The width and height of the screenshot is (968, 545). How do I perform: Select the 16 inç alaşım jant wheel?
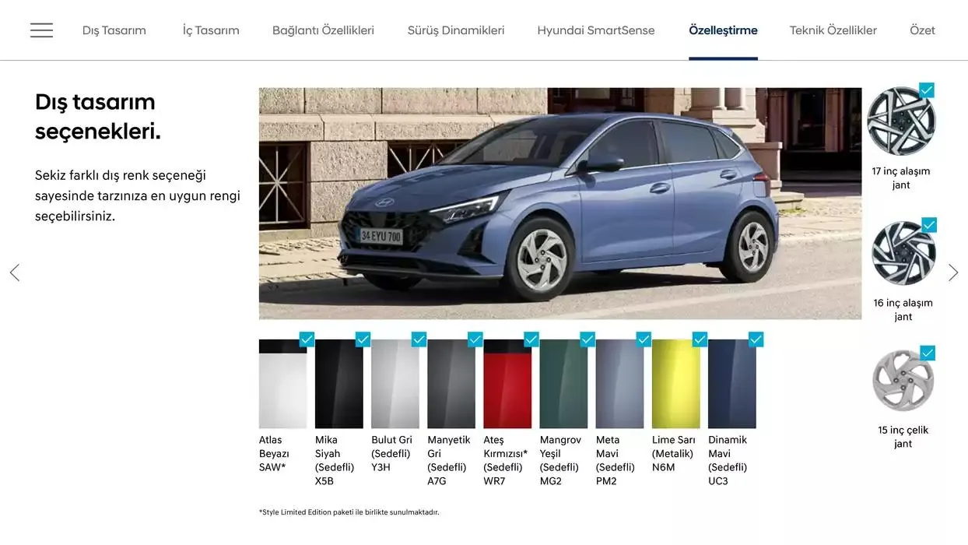coord(902,251)
